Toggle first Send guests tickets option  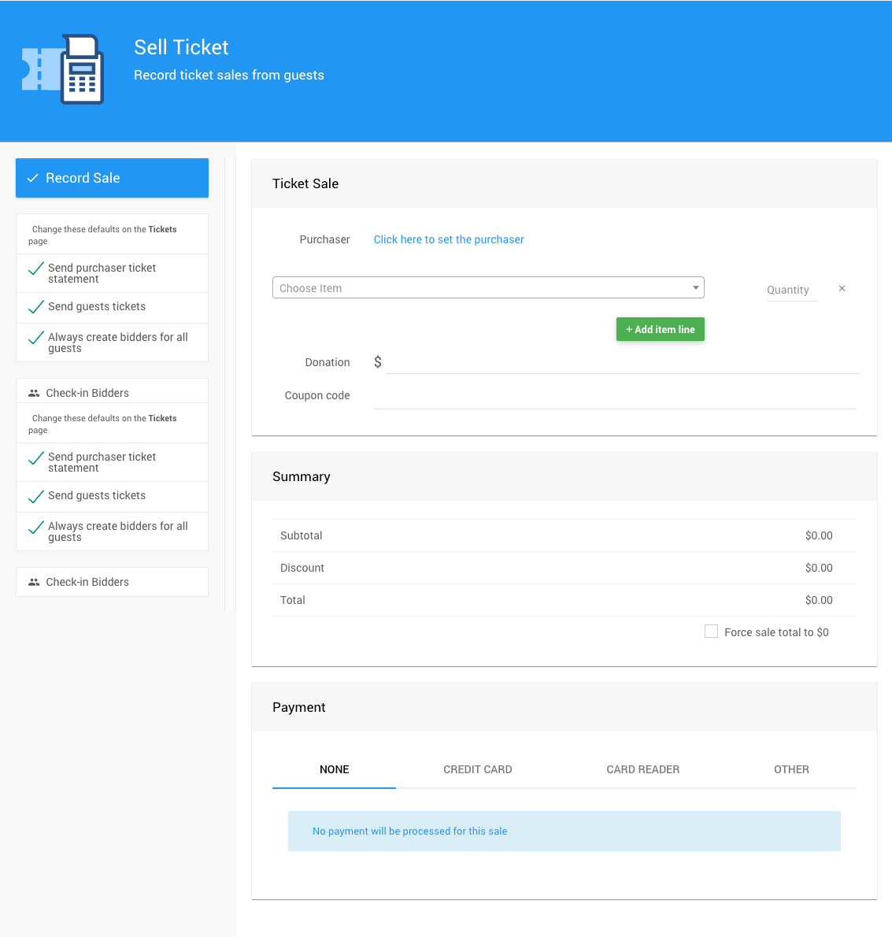pos(36,307)
